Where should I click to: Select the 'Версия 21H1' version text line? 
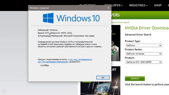pos(55,33)
